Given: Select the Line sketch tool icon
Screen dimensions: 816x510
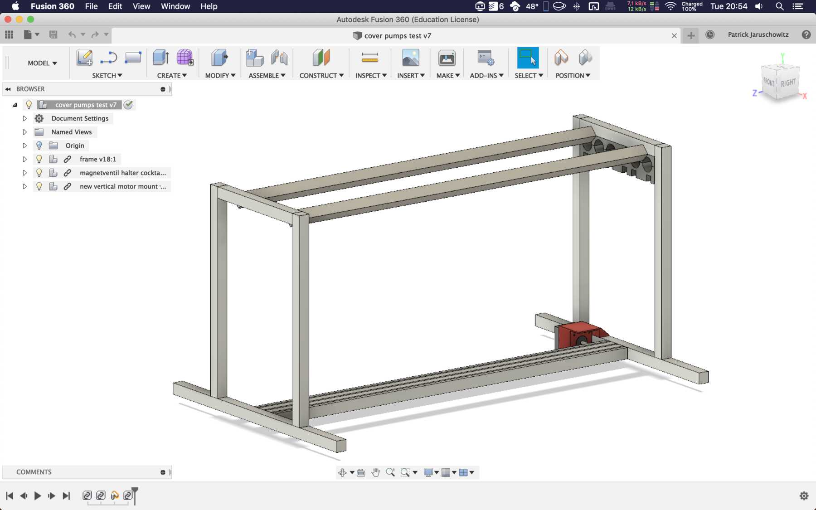Looking at the screenshot, I should (109, 58).
